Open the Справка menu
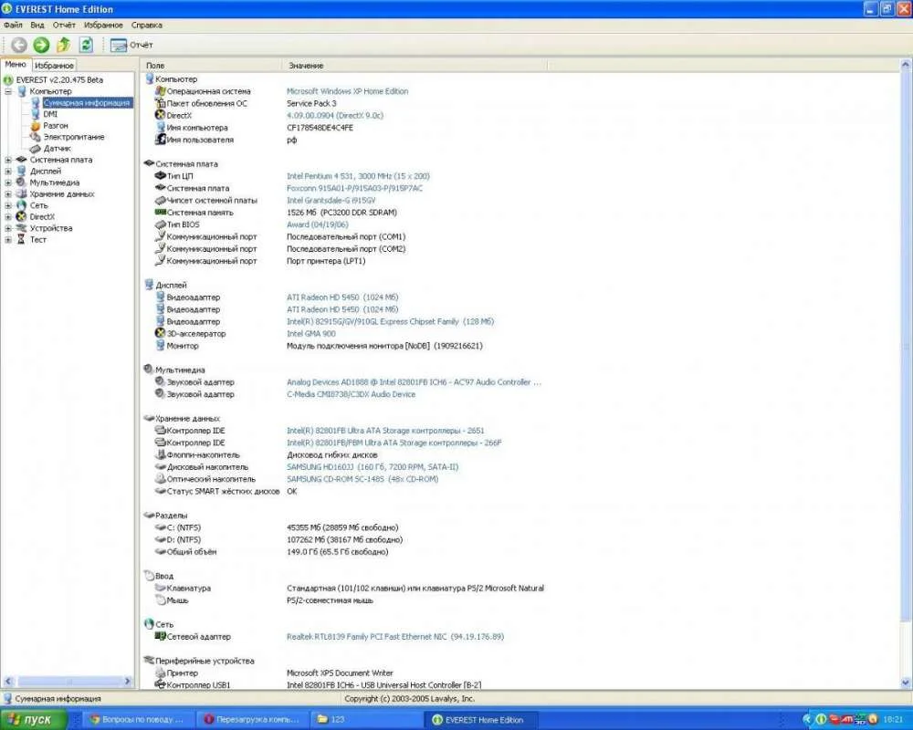The image size is (913, 730). (x=147, y=25)
